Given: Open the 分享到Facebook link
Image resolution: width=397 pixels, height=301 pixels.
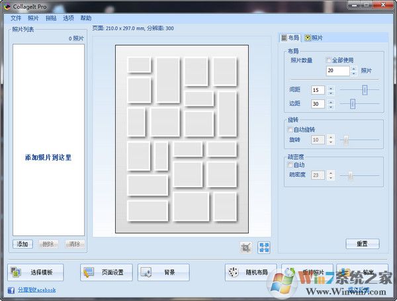Looking at the screenshot, I should click(x=36, y=290).
